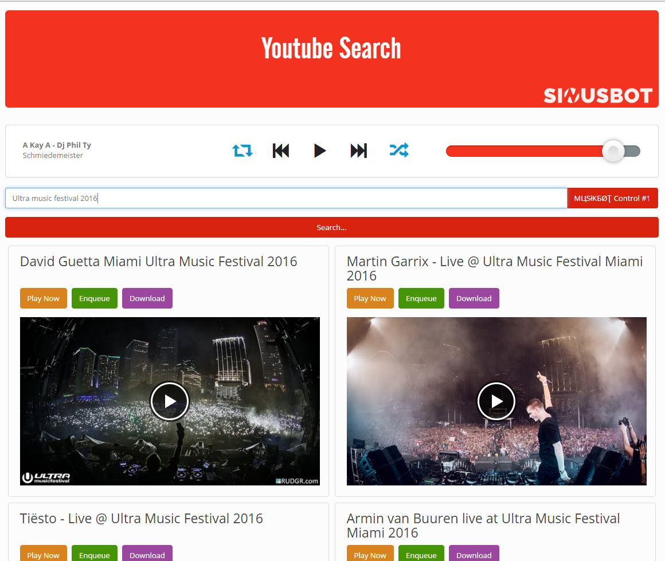Image resolution: width=665 pixels, height=561 pixels.
Task: Download the Martin Garrix live set
Action: coord(474,298)
